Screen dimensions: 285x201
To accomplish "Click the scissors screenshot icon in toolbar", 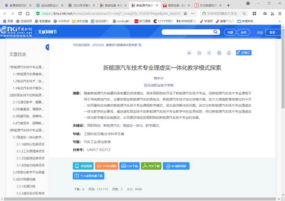I will (x=272, y=13).
